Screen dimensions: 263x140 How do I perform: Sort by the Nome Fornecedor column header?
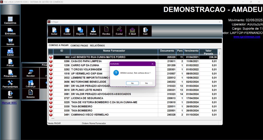[114, 52]
